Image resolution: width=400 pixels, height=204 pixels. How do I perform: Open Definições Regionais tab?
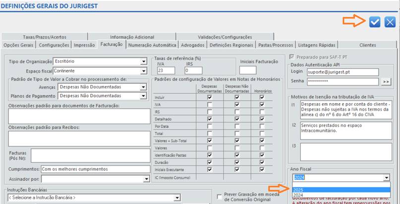(231, 45)
